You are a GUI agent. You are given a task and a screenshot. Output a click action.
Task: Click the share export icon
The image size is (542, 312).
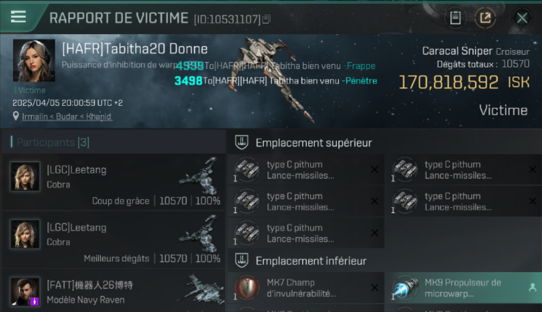point(485,18)
